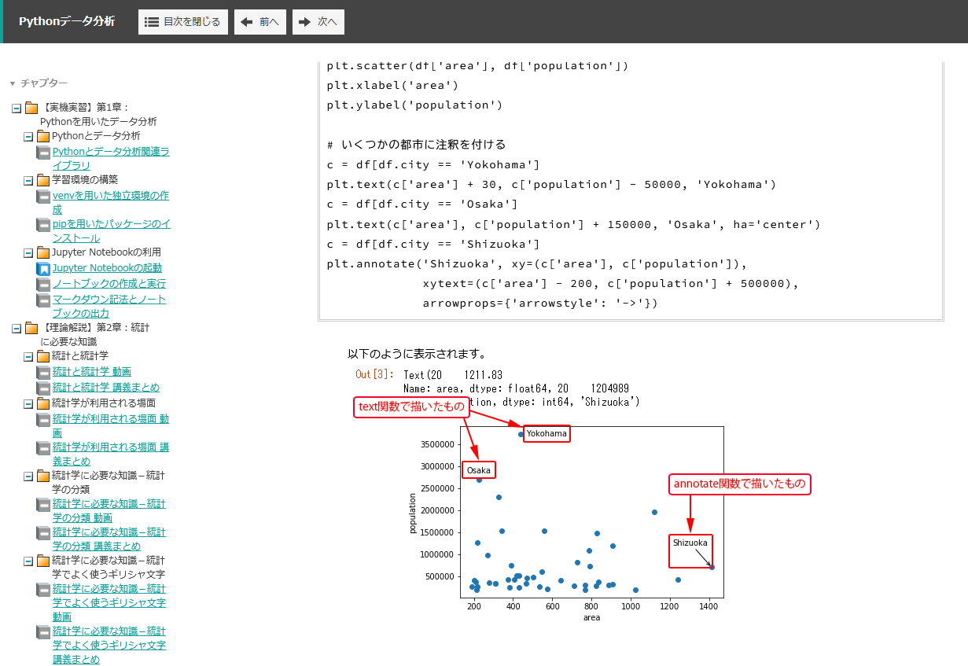Collapse the チャプター panel triangle
Viewport: 968px width, 666px height.
pos(13,83)
